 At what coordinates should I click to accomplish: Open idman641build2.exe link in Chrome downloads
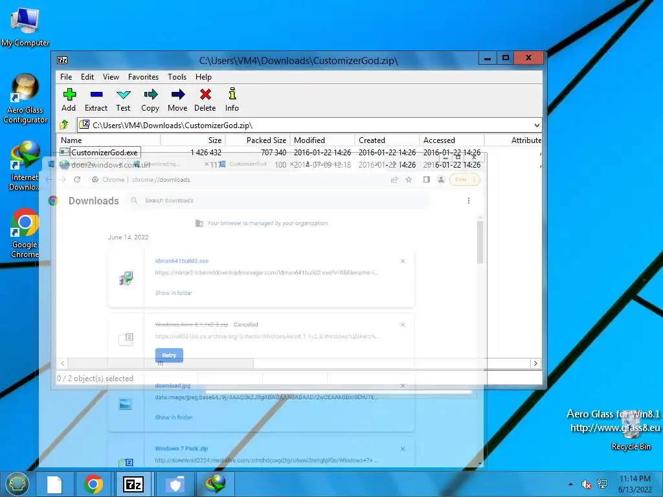pyautogui.click(x=182, y=261)
